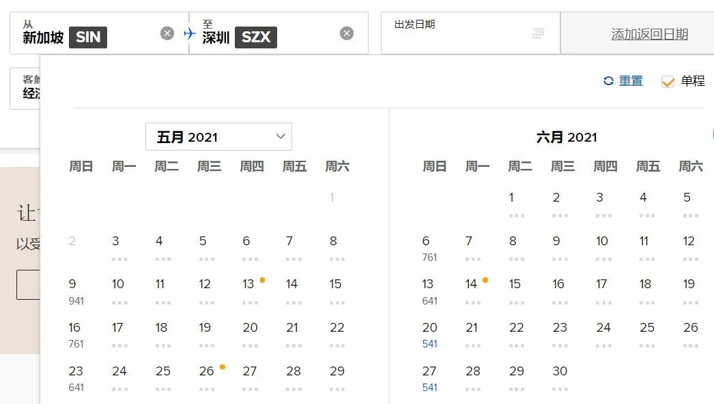Click the 重置 reset link
The image size is (714, 404).
point(631,81)
